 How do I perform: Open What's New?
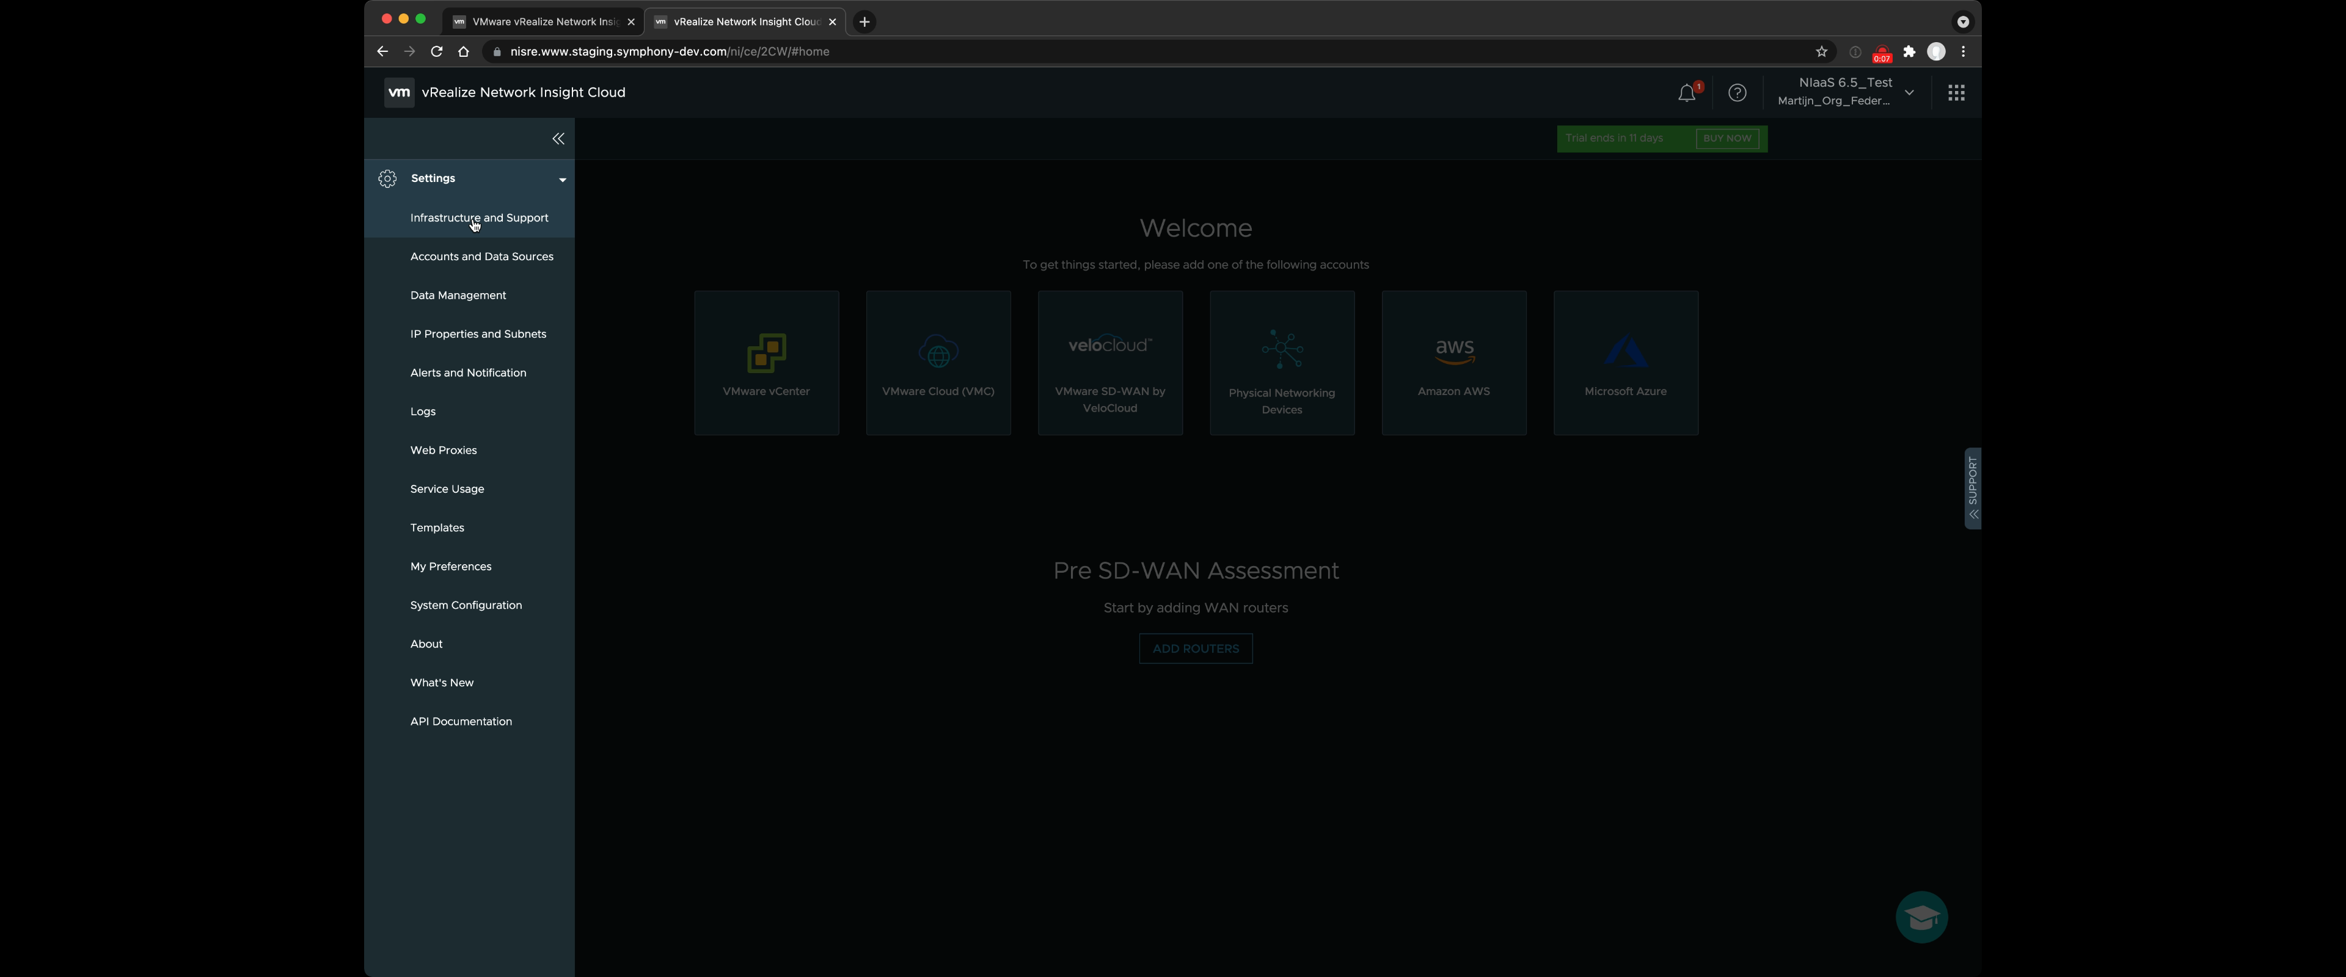click(442, 682)
